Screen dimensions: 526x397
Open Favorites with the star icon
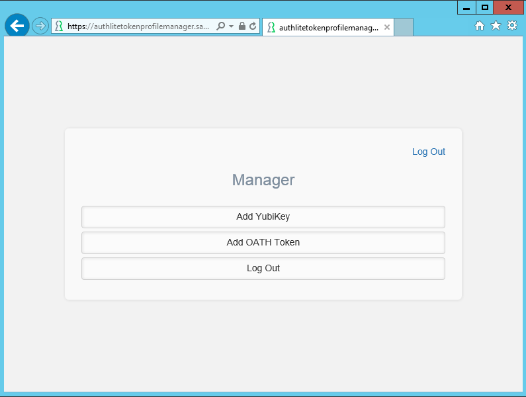[496, 26]
